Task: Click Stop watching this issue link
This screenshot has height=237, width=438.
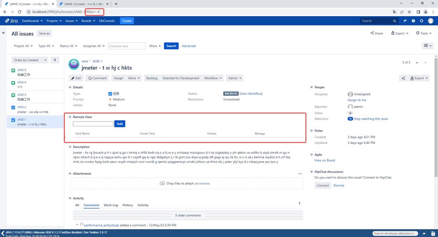Action: click(x=370, y=119)
